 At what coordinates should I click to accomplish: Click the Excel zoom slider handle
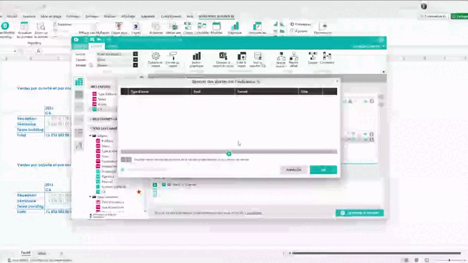tap(449, 260)
